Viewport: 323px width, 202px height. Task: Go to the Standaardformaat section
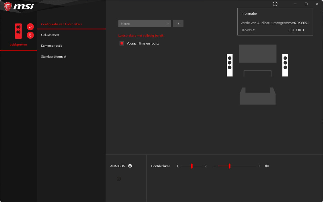[x=54, y=56]
